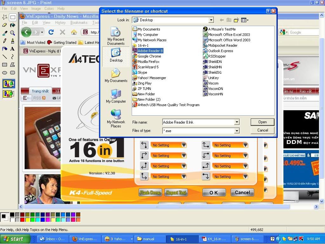This screenshot has width=325, height=244.
Task: Pick the red color in Paint palette
Action: pos(23,220)
